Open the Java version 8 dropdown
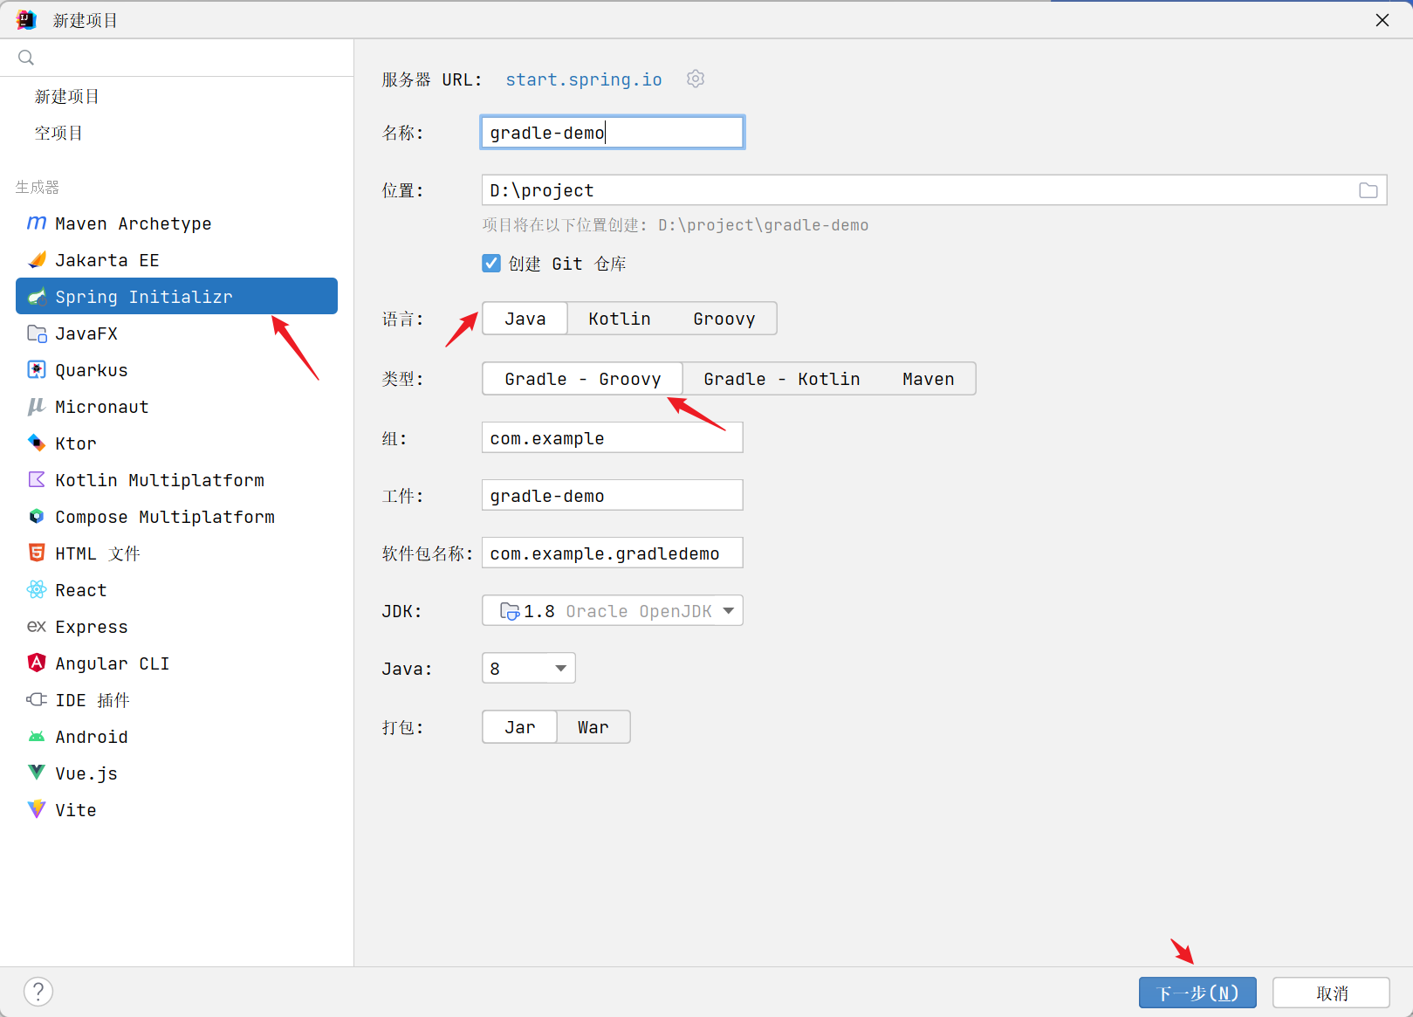The height and width of the screenshot is (1017, 1413). tap(528, 668)
